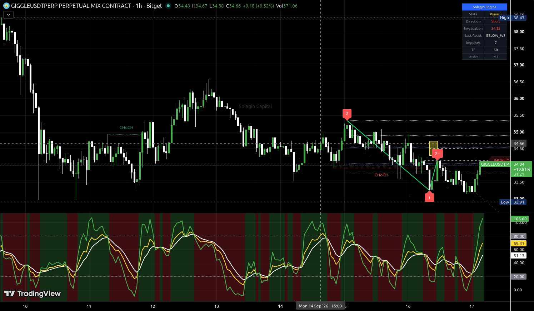Click the green 34.04 current price label
534x311 pixels.
pyautogui.click(x=519, y=165)
